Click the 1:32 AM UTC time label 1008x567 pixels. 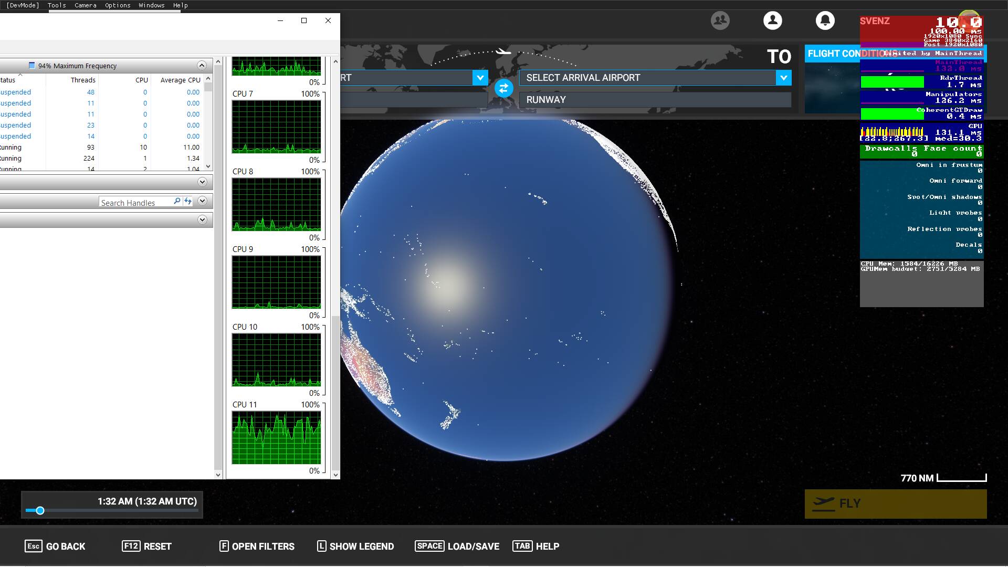(147, 501)
